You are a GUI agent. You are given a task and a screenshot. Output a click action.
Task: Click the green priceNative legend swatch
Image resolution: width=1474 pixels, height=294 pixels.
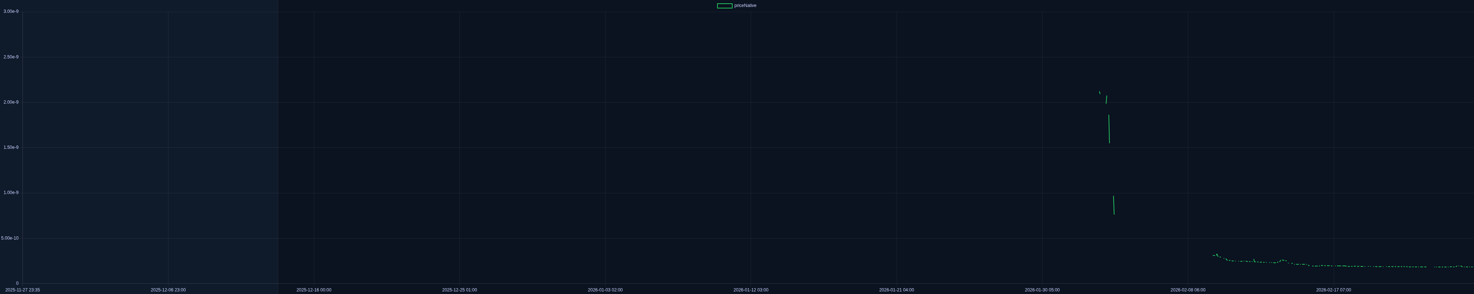(x=724, y=6)
